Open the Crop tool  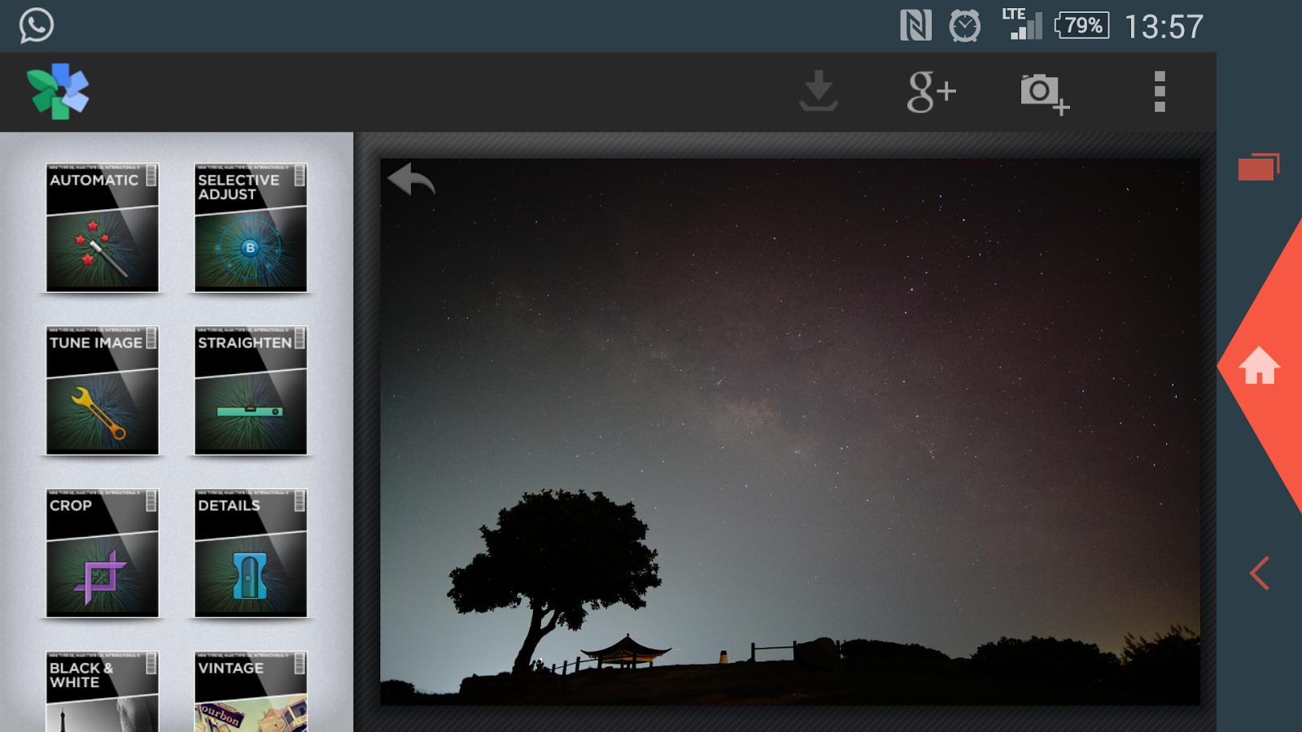click(x=103, y=553)
